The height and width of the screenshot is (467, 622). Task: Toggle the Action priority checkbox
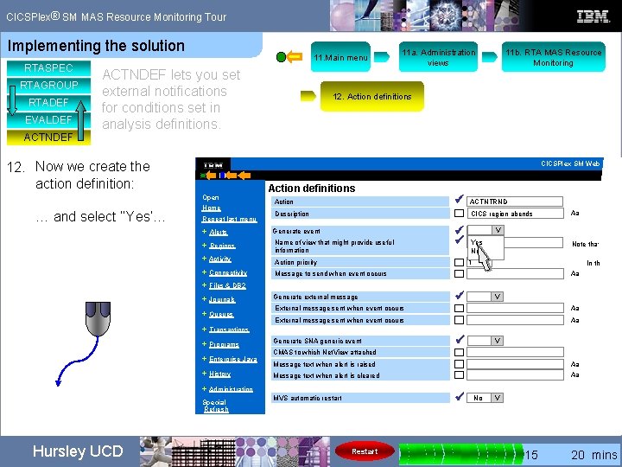click(459, 263)
